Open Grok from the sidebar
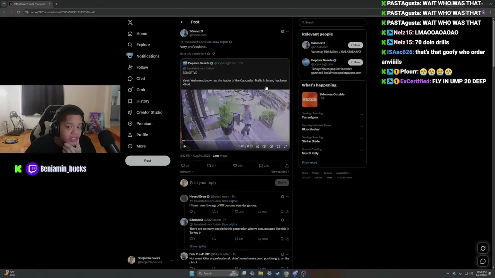The image size is (495, 278). pyautogui.click(x=137, y=90)
